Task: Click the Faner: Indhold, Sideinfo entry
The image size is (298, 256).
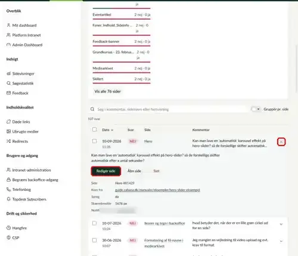Action: 112,25
